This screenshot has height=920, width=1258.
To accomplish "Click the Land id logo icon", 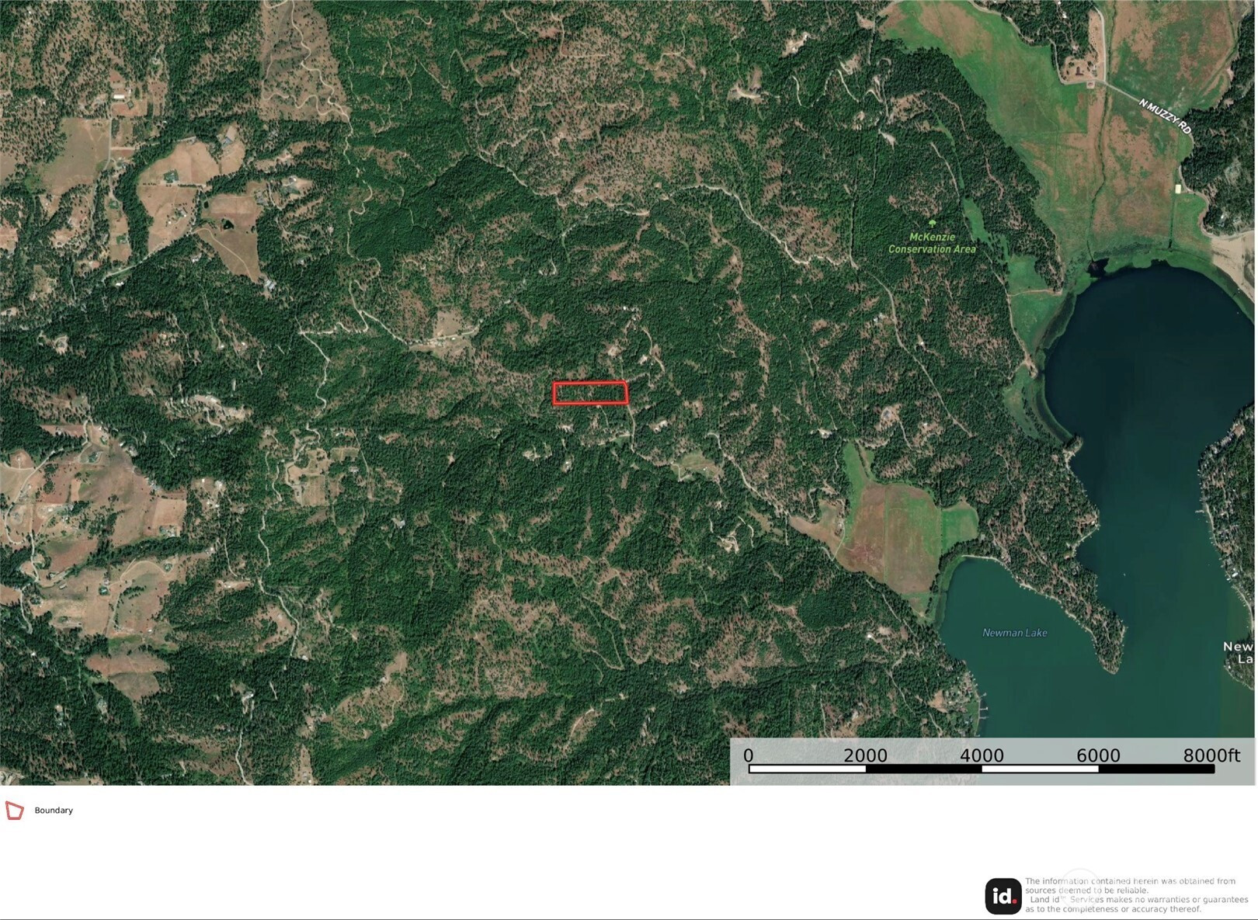I will 1003,896.
